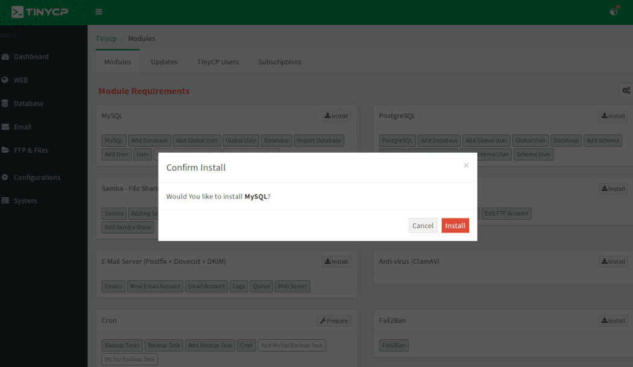
Task: Switch to the Subscriptions tab
Action: coord(280,62)
